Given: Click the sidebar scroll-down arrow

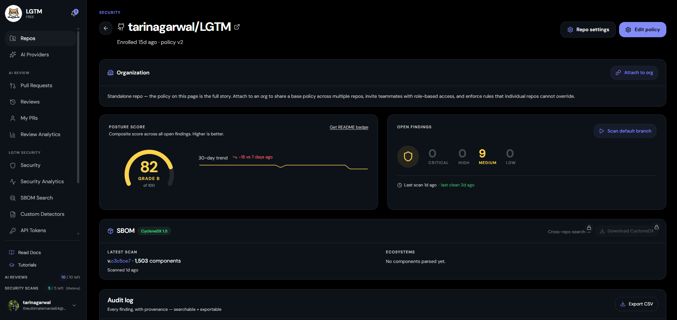Looking at the screenshot, I should coord(78,234).
